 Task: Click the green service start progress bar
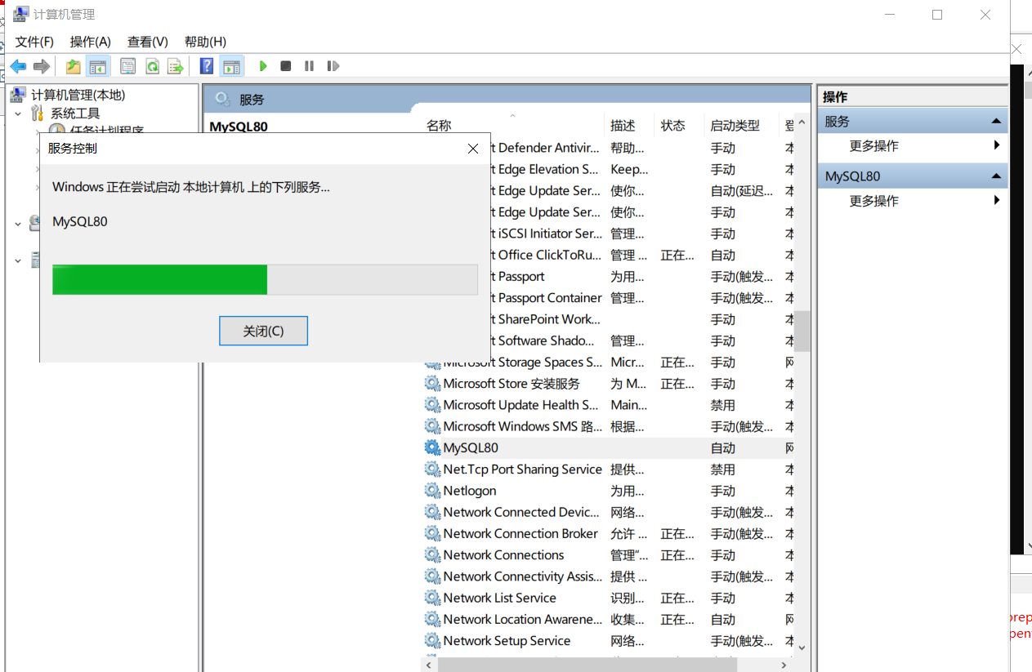[265, 279]
